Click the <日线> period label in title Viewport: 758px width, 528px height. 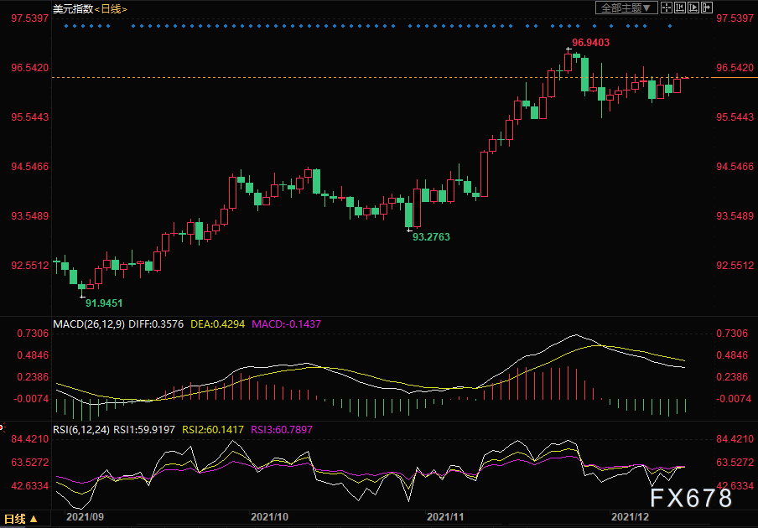pyautogui.click(x=111, y=8)
